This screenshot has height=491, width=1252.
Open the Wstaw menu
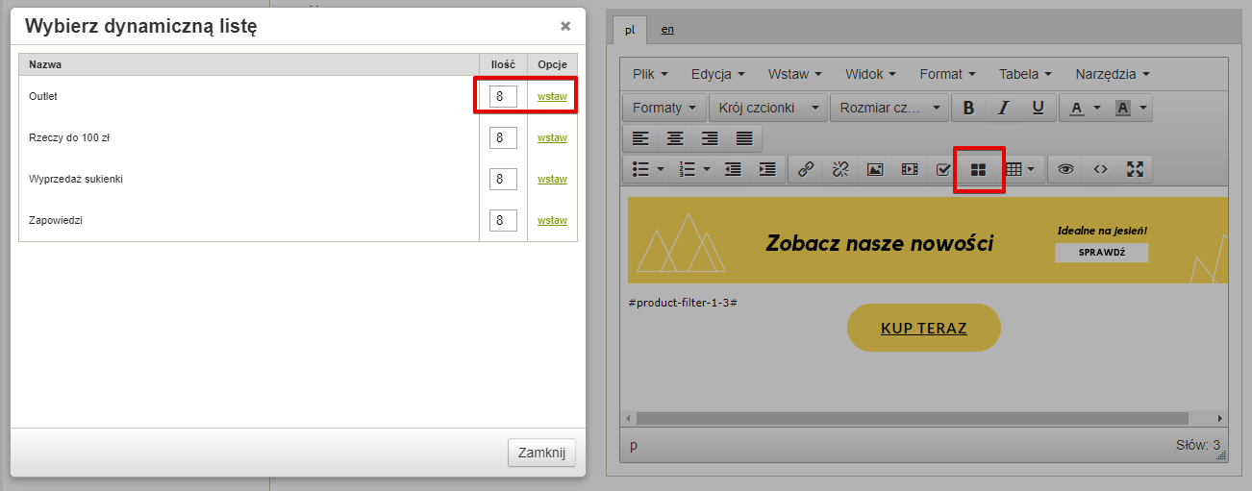click(794, 74)
